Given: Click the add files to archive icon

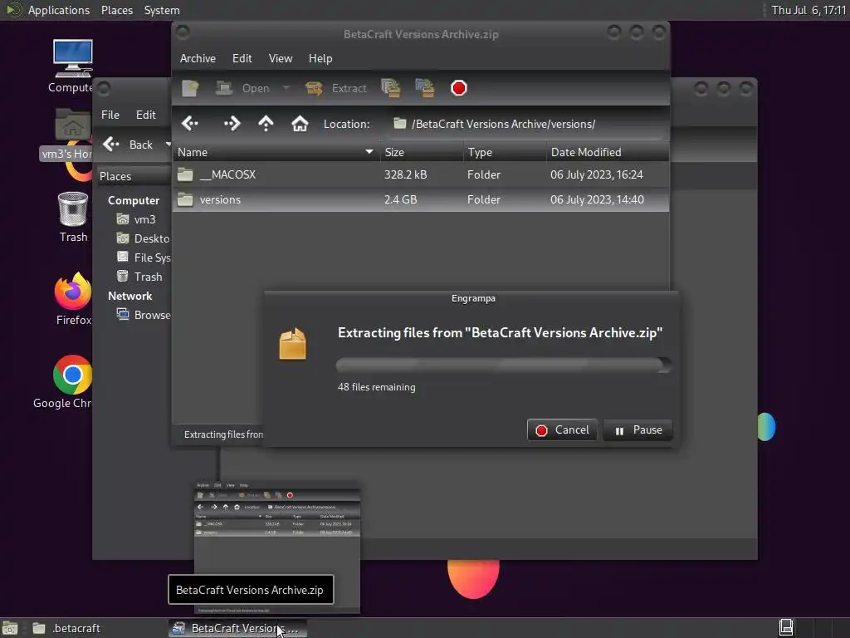Looking at the screenshot, I should coord(391,88).
